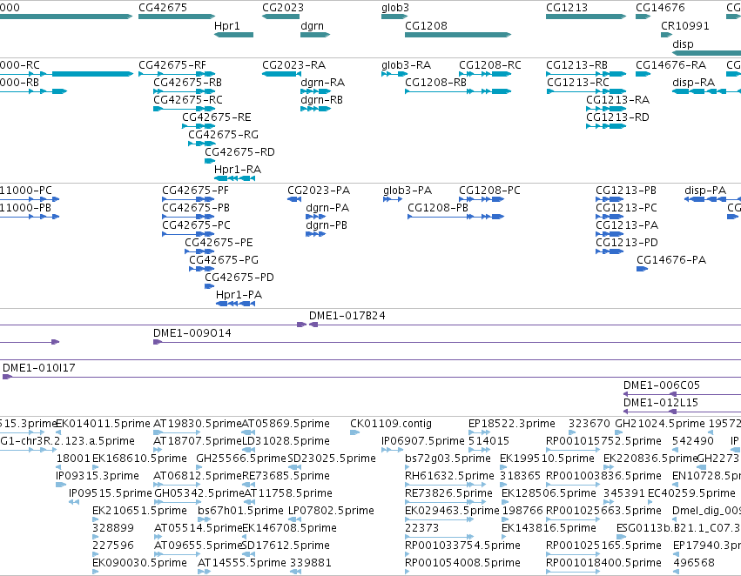
Task: Open EST entry 339881
Action: click(x=311, y=563)
